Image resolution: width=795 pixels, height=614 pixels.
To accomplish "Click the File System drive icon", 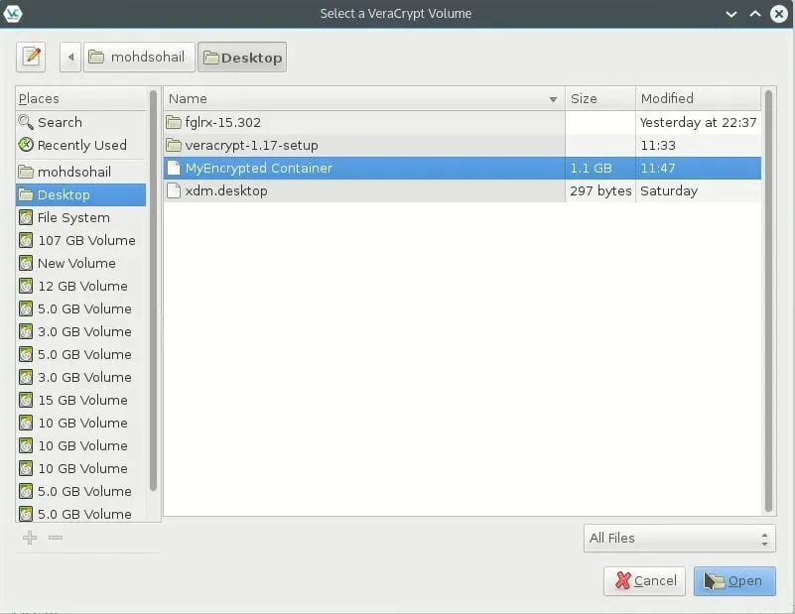I will [x=26, y=217].
